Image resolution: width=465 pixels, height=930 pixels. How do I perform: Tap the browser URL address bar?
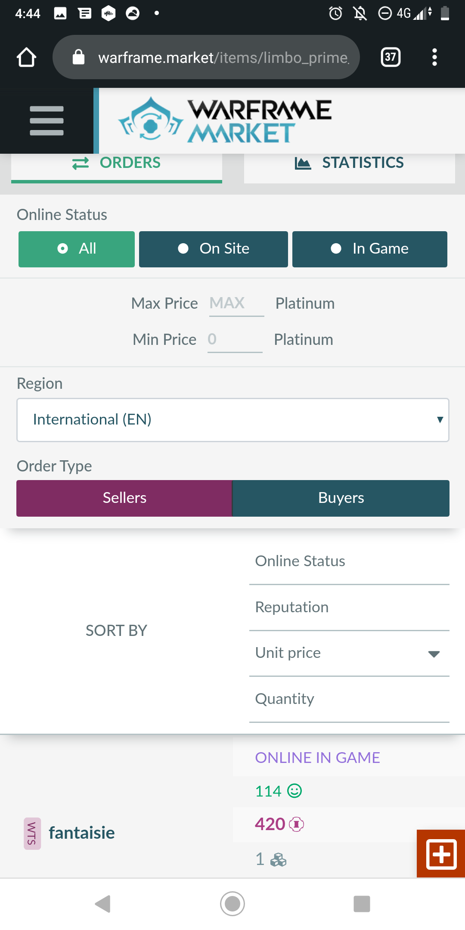(x=206, y=57)
